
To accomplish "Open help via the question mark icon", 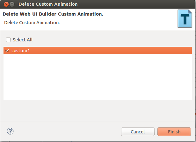I will coord(10,131).
